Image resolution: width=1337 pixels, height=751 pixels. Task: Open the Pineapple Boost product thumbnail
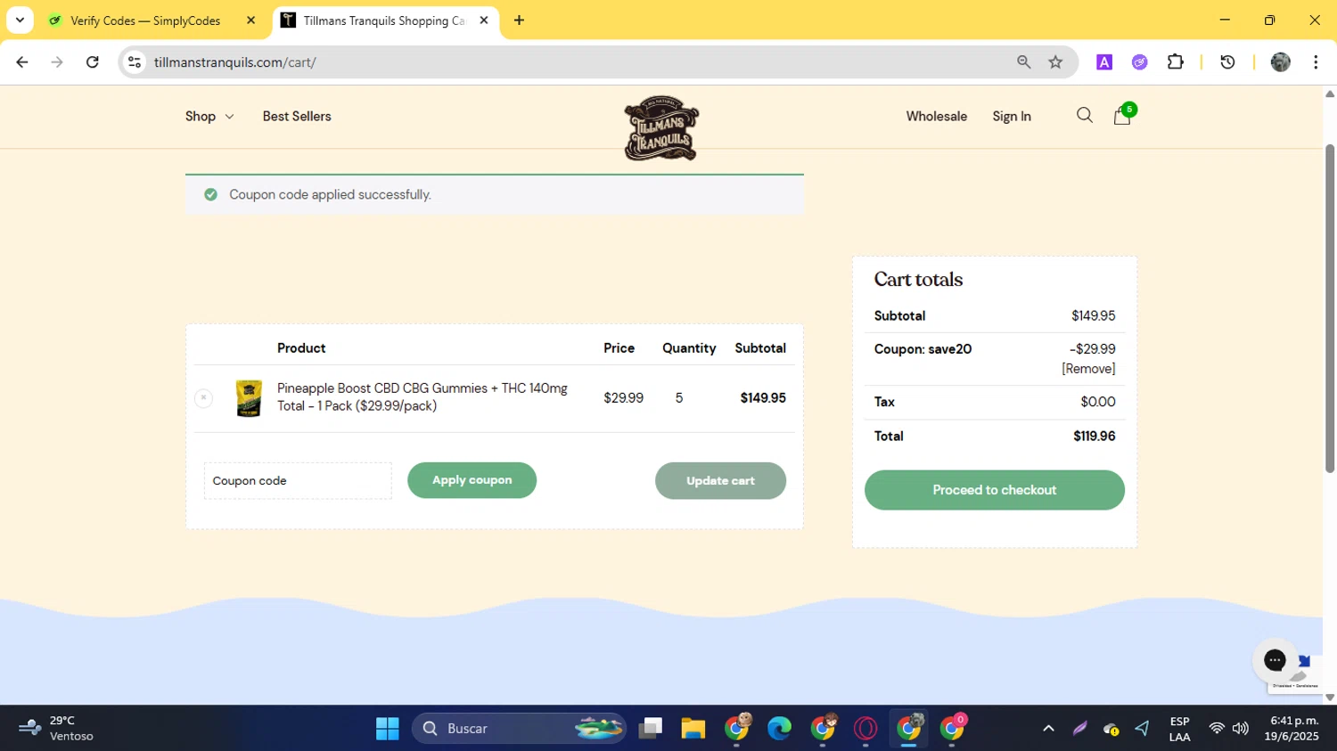[249, 398]
